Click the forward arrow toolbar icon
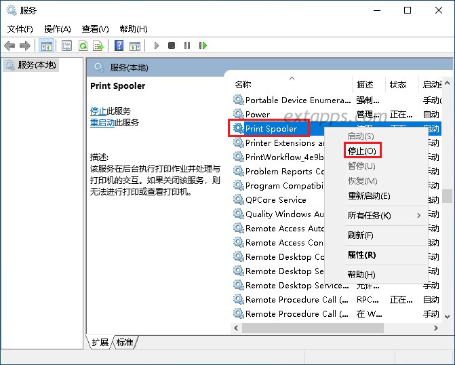The width and height of the screenshot is (455, 365). coord(25,45)
